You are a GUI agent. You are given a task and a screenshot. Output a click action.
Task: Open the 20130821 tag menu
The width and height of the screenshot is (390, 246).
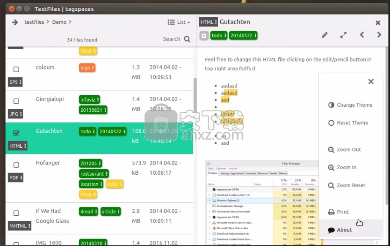pos(93,110)
